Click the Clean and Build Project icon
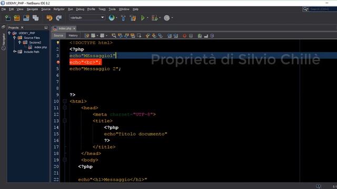 pos(133,18)
